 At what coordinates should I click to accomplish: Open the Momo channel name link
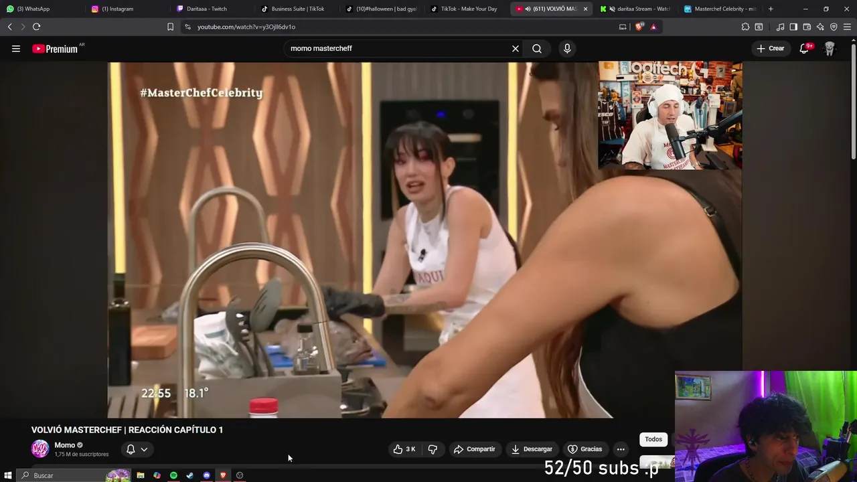[65, 445]
